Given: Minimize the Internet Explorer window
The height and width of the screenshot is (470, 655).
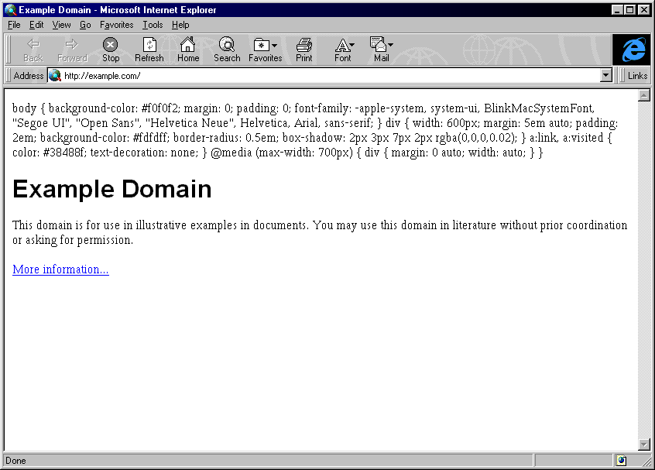Looking at the screenshot, I should point(616,9).
